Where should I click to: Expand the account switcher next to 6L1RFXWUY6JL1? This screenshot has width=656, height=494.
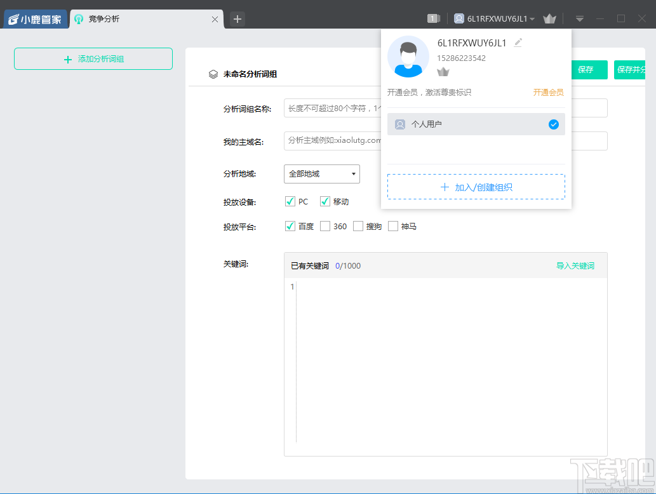pos(532,18)
